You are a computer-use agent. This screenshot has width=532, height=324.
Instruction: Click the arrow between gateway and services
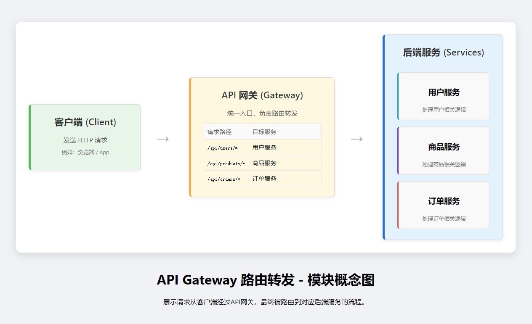[x=357, y=138]
